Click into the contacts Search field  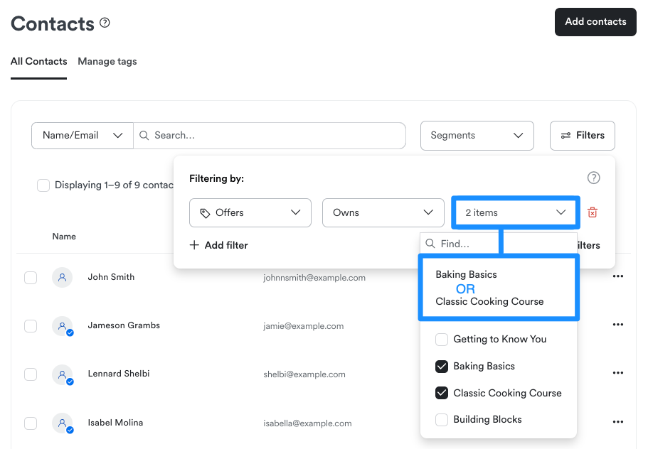(x=270, y=136)
